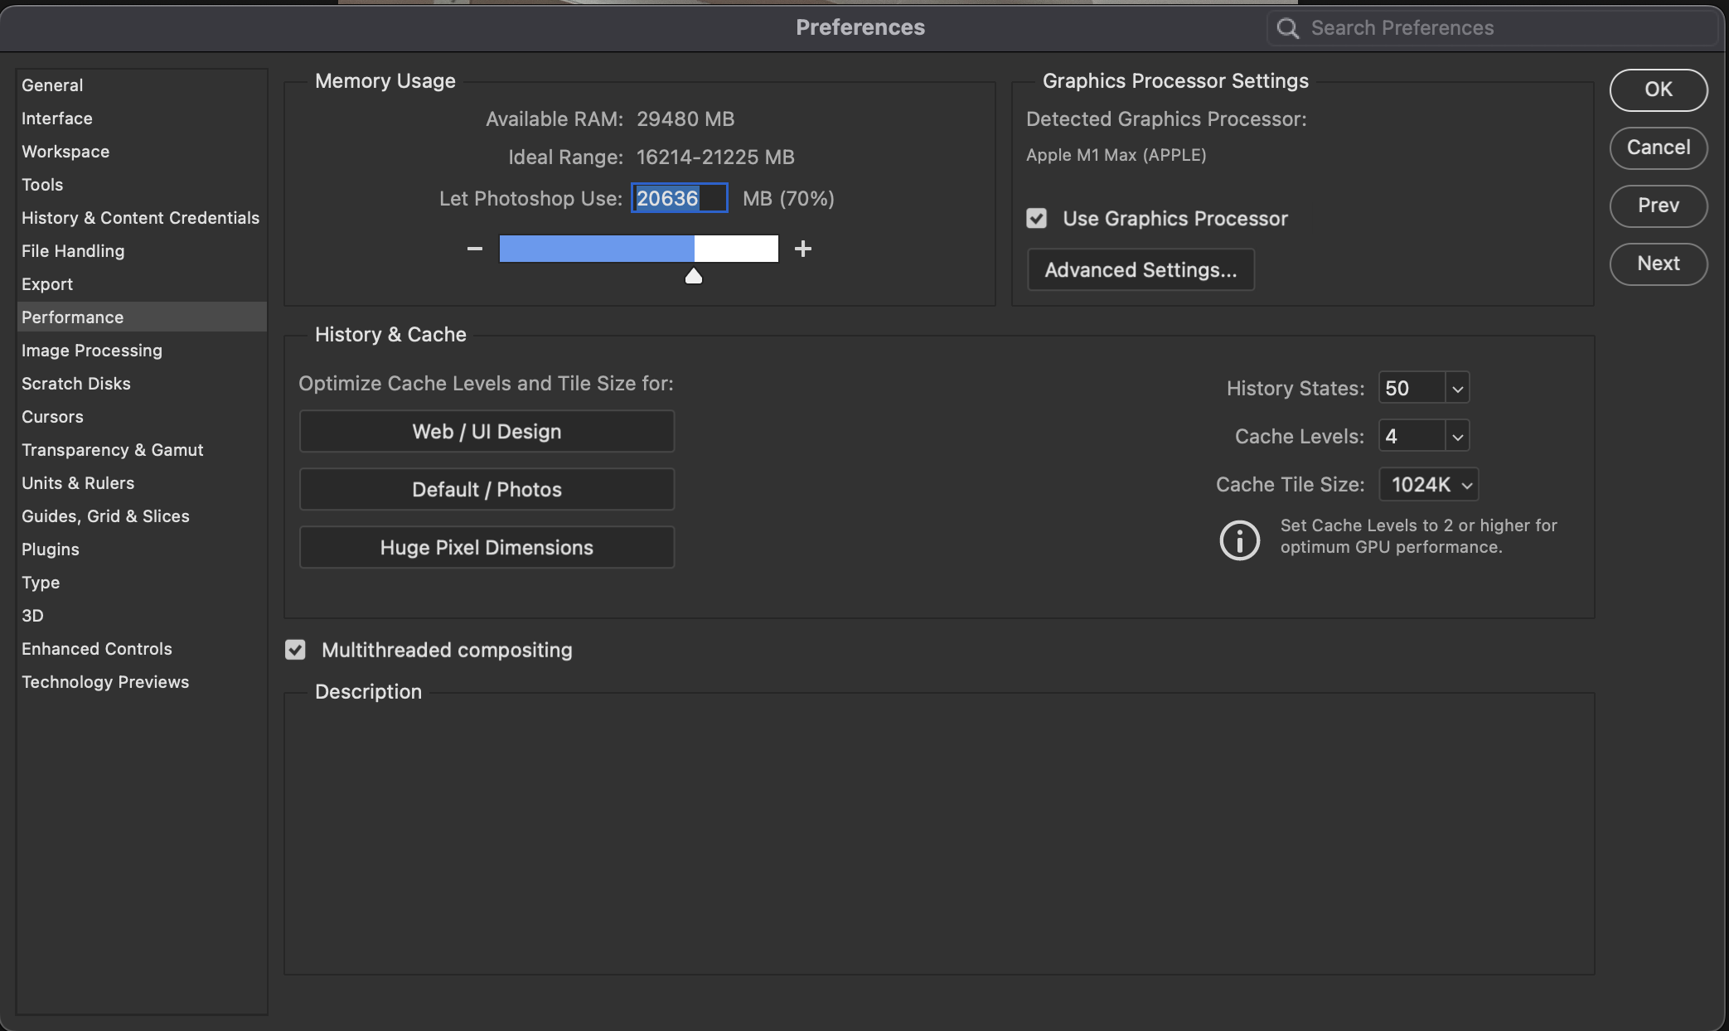This screenshot has height=1031, width=1729.
Task: Expand the Cache Levels dropdown
Action: point(1455,436)
